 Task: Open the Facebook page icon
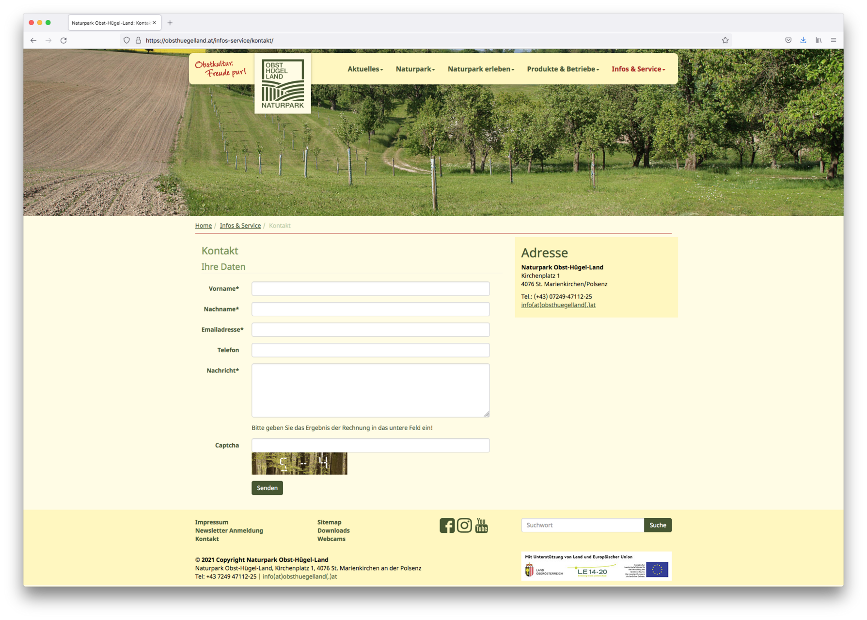[447, 526]
